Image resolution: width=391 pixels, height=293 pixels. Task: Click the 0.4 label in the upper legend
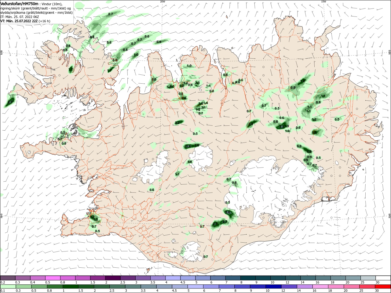coord(32,282)
